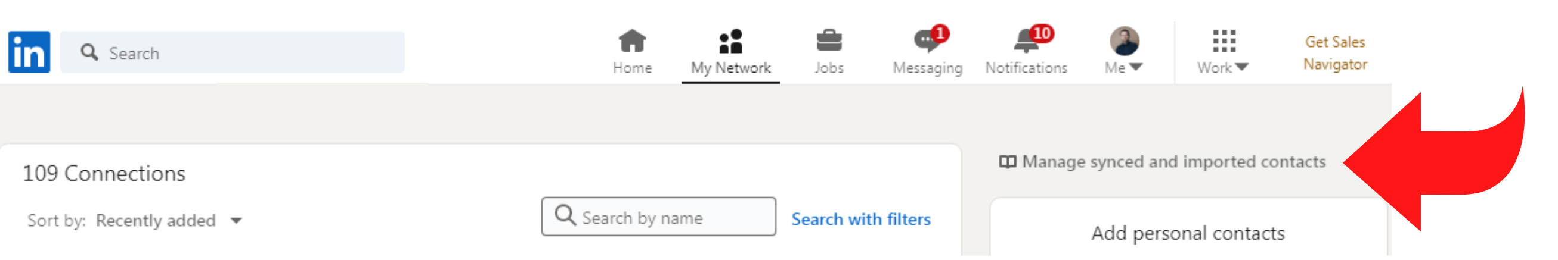
Task: Click Get Sales Navigator link
Action: tap(1335, 53)
